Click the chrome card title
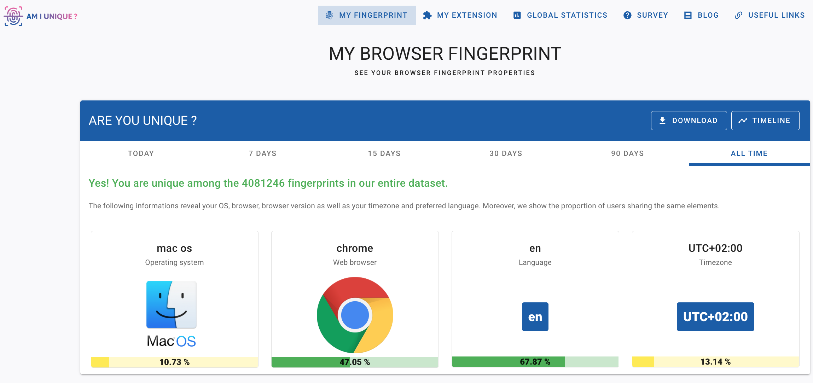 pyautogui.click(x=355, y=248)
